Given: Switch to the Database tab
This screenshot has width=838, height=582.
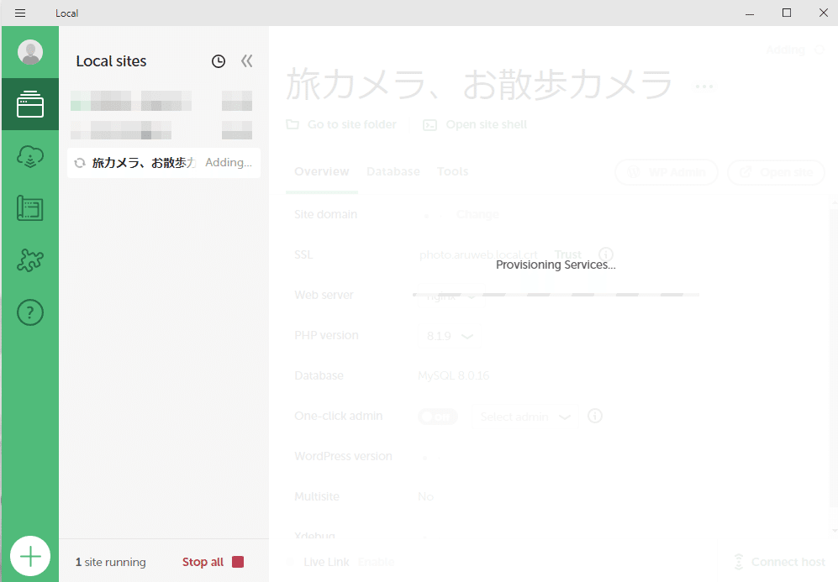Looking at the screenshot, I should 393,171.
